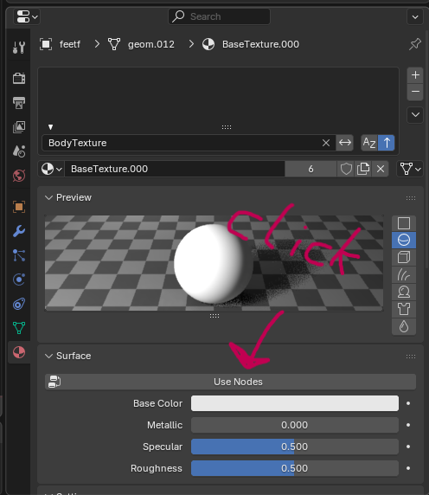
Task: Open the World properties tab
Action: (19, 176)
